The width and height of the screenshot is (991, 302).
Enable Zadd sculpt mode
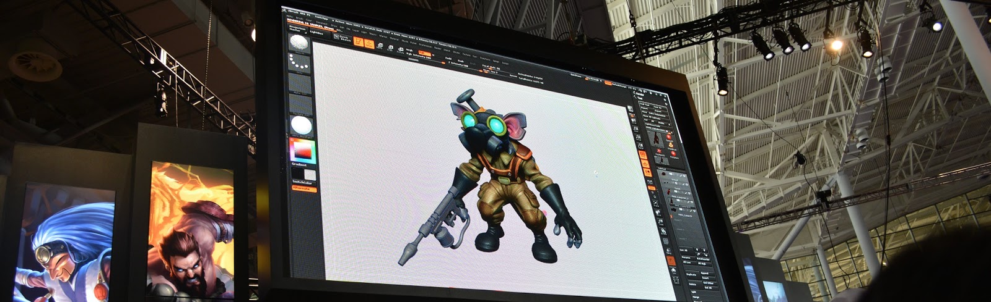click(x=448, y=58)
